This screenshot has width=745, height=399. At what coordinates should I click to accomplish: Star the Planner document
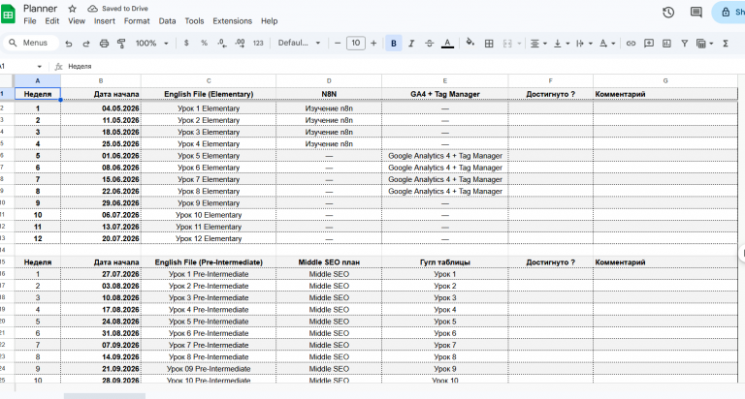pos(72,9)
